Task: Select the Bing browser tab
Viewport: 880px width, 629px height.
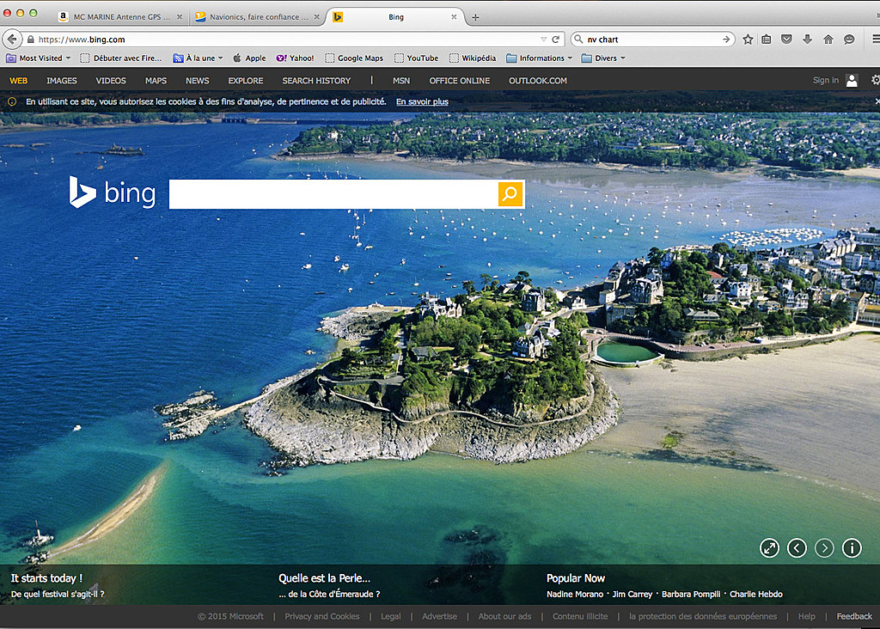Action: pos(395,17)
